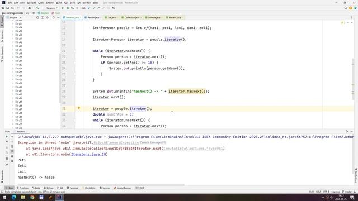Viewport: 358px width, 201px height.
Task: Click the Windows Start button on the taskbar
Action: pos(4,197)
